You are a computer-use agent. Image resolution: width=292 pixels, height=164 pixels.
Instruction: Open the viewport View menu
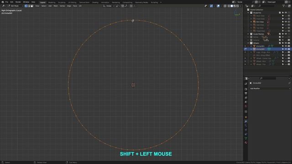pos(37,6)
